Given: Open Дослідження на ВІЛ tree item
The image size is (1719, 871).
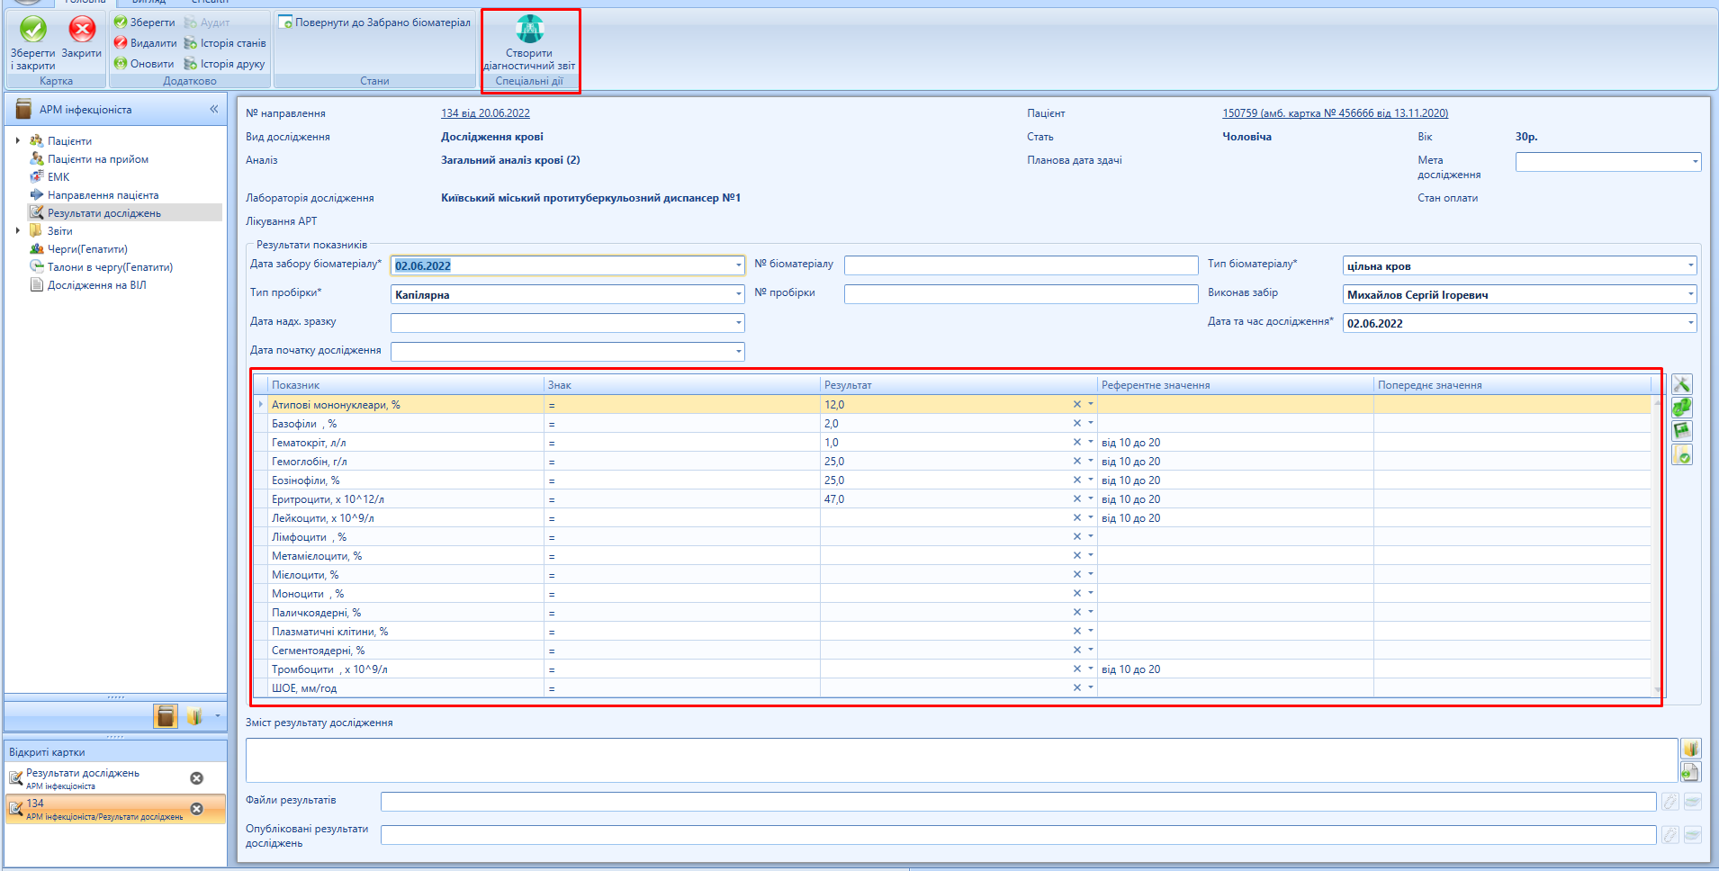Looking at the screenshot, I should (88, 285).
